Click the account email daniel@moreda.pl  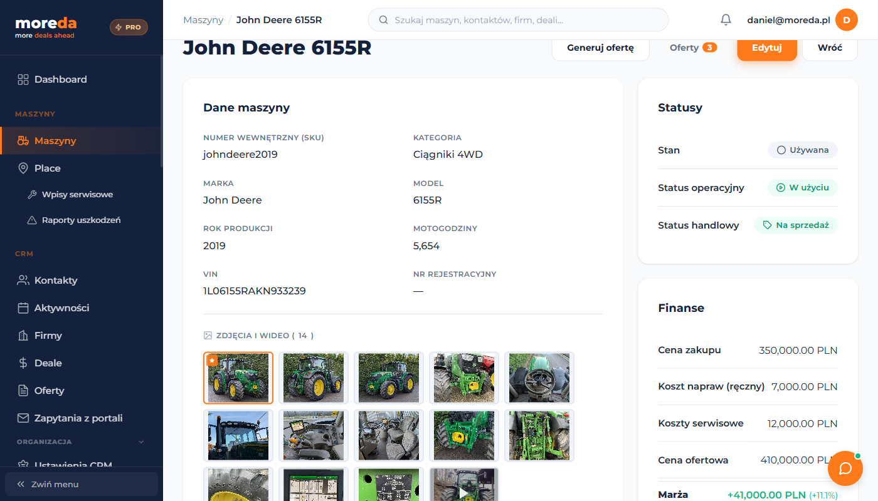(x=788, y=20)
